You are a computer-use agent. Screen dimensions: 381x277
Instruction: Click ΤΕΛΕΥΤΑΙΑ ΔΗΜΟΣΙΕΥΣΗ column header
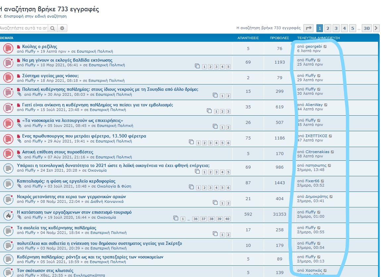(318, 38)
